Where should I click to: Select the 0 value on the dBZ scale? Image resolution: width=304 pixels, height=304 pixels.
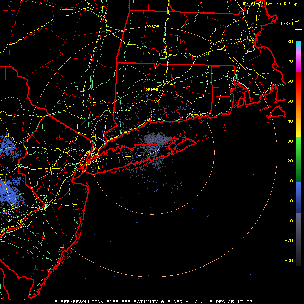tap(292, 201)
